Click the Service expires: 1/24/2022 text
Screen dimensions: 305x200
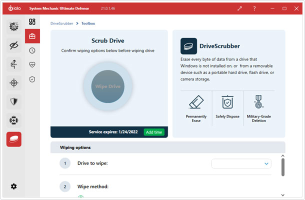tap(113, 132)
